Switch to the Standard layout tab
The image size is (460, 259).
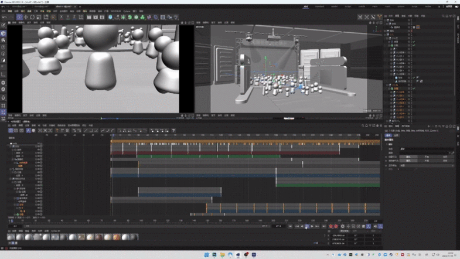tap(320, 6)
